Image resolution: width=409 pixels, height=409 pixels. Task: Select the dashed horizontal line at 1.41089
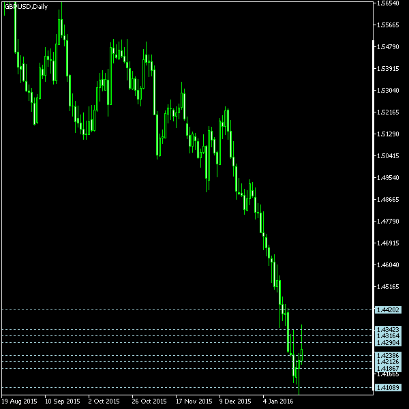coord(187,388)
